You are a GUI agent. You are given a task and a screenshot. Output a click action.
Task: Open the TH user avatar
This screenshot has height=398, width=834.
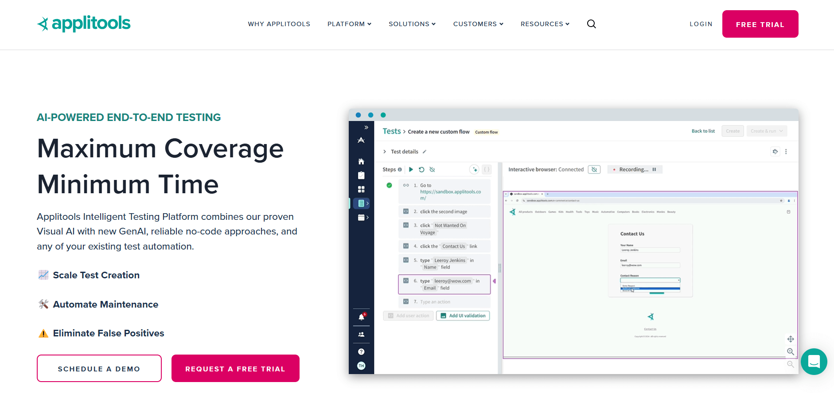coord(361,366)
